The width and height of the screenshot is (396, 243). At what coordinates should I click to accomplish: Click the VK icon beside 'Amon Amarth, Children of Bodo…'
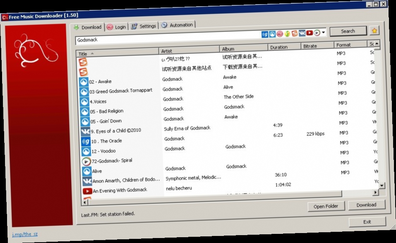click(87, 181)
